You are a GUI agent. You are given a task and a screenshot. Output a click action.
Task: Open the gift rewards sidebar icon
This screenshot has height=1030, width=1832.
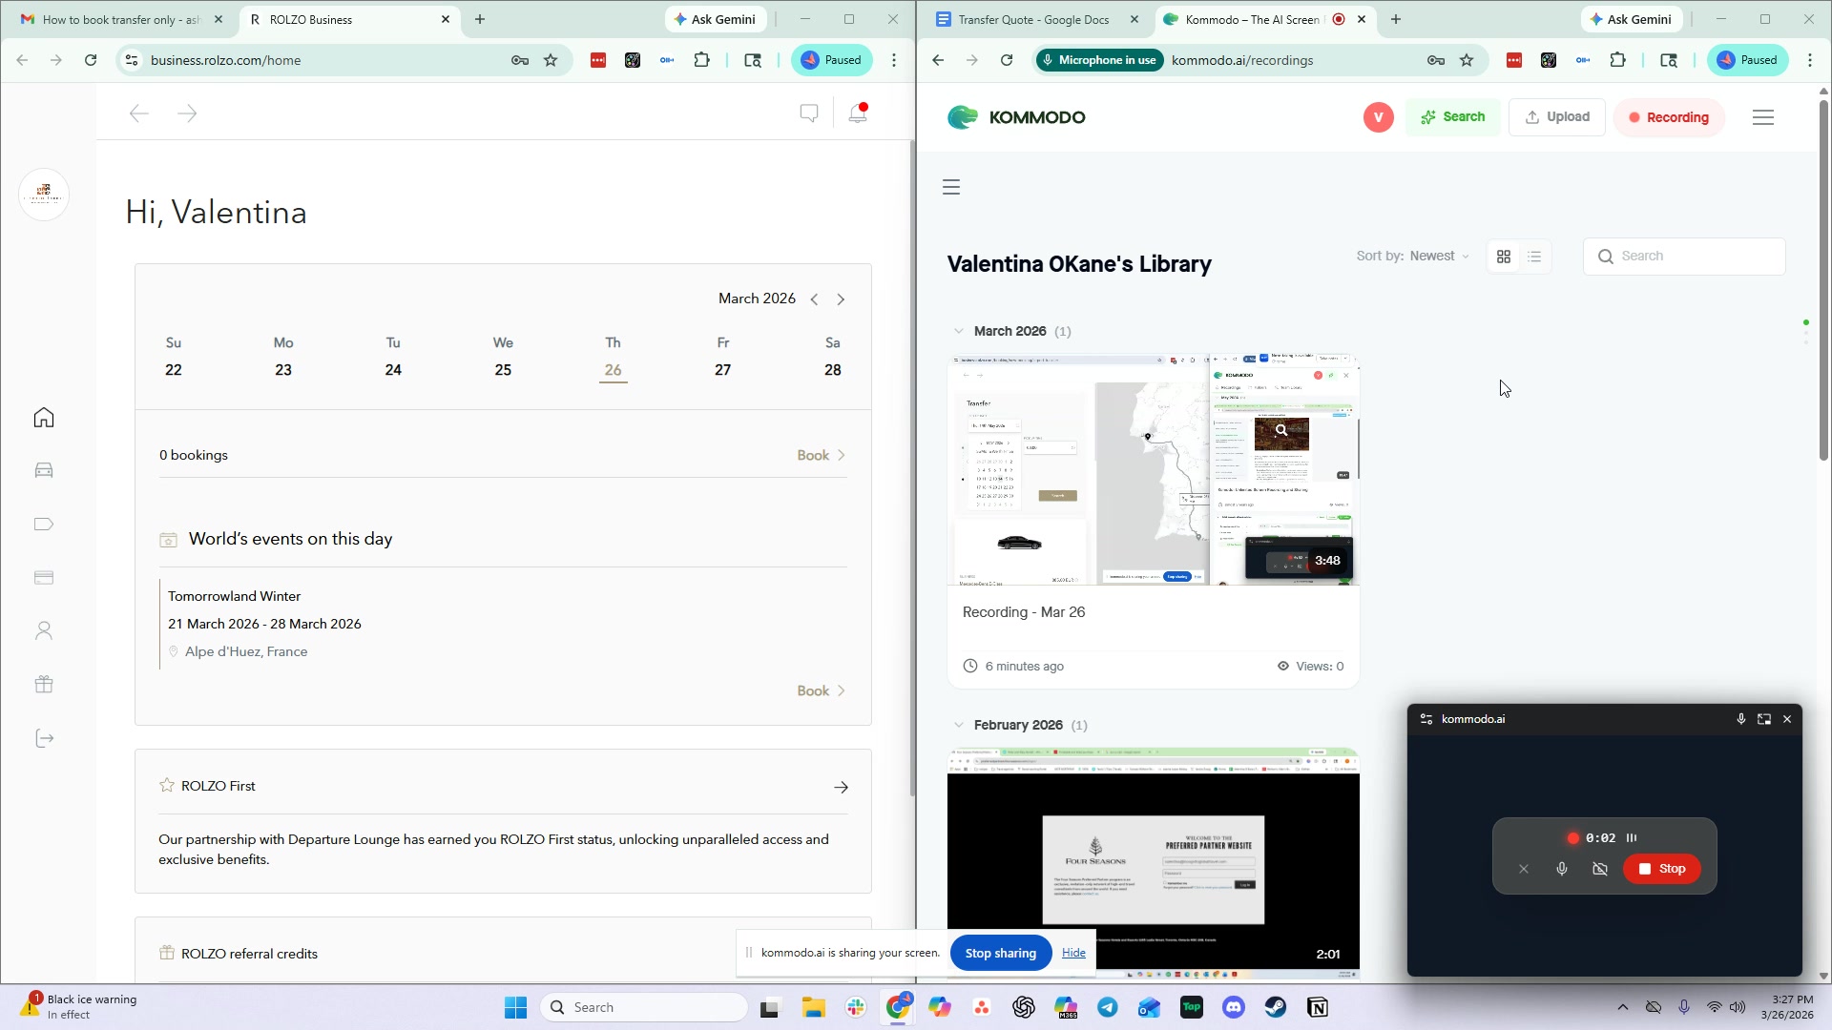pos(44,685)
